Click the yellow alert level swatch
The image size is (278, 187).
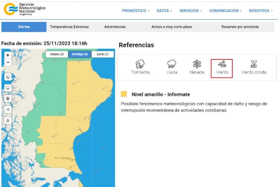click(124, 94)
